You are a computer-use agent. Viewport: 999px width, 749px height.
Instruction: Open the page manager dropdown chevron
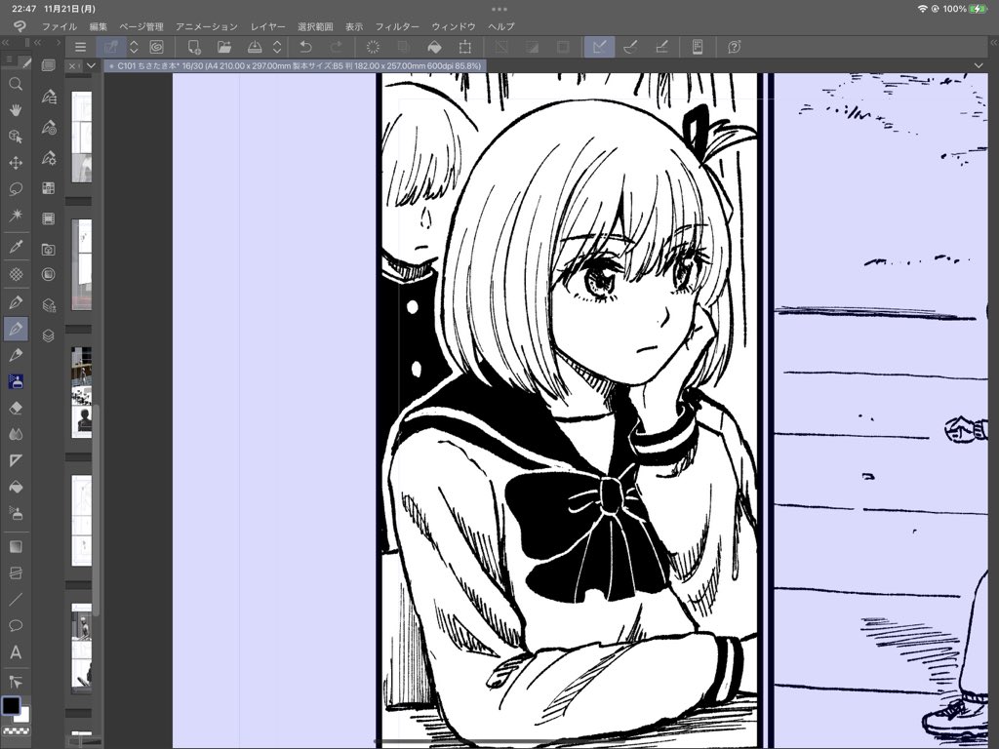click(x=91, y=65)
